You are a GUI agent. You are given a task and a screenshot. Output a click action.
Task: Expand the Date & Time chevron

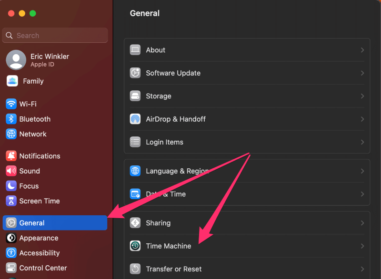click(362, 194)
